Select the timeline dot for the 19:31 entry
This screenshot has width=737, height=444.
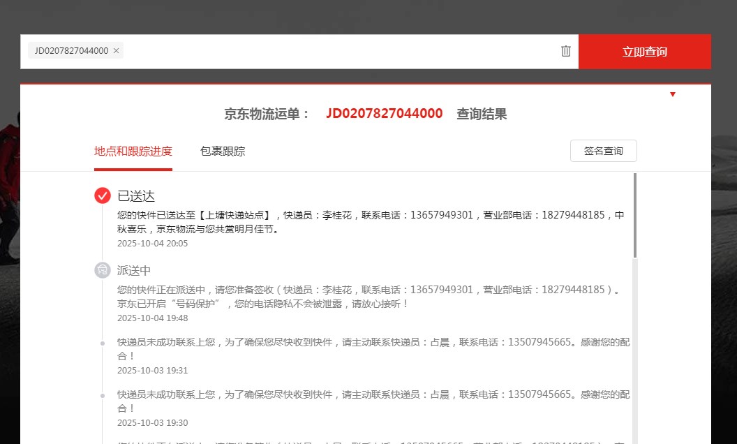pyautogui.click(x=103, y=343)
